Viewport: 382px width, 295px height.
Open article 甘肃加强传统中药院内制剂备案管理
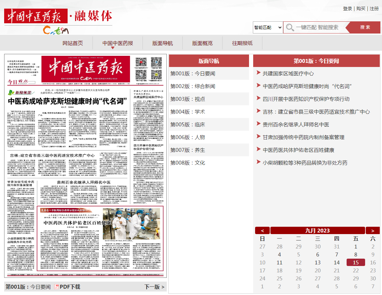coord(304,137)
